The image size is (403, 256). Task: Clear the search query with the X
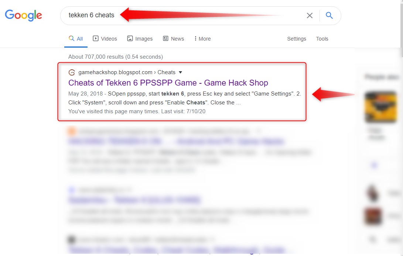[x=310, y=15]
